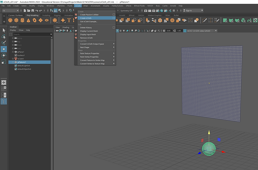Open the Outliner Display menu
This screenshot has width=258, height=170.
coord(13,30)
